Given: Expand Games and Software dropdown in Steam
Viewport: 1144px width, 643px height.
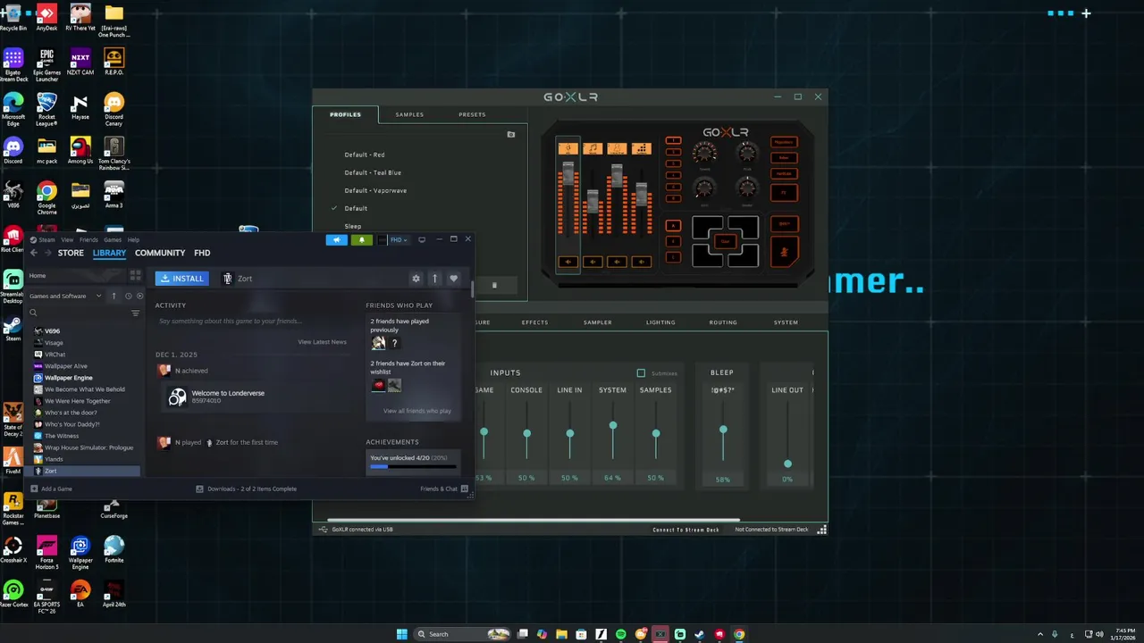Looking at the screenshot, I should [x=65, y=296].
